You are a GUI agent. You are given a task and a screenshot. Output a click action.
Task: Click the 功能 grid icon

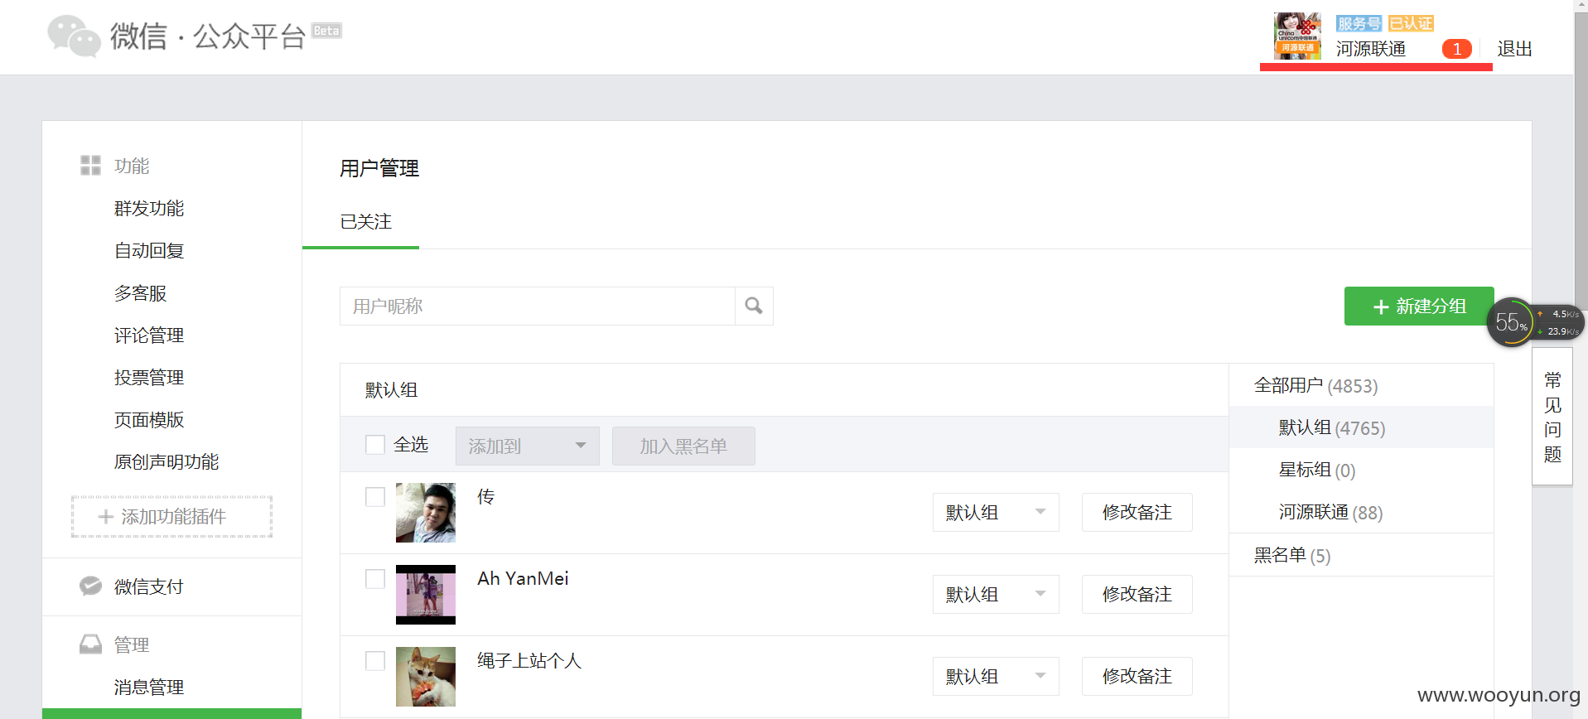tap(90, 166)
